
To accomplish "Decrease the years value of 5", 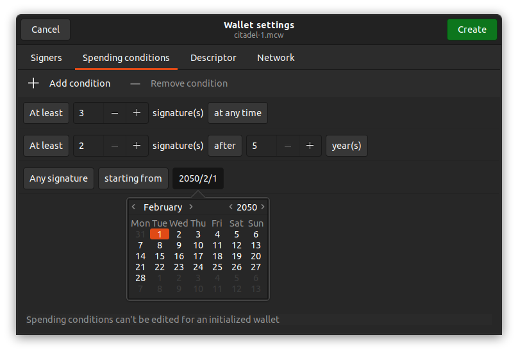I will coord(288,146).
